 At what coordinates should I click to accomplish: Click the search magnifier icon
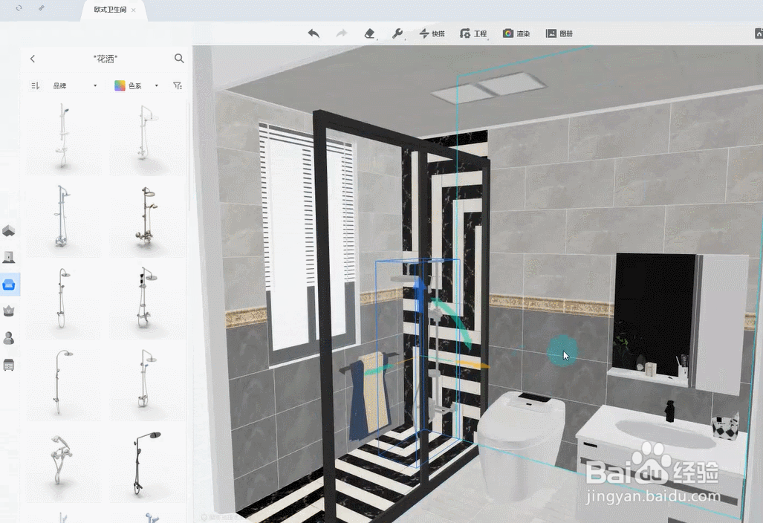179,59
